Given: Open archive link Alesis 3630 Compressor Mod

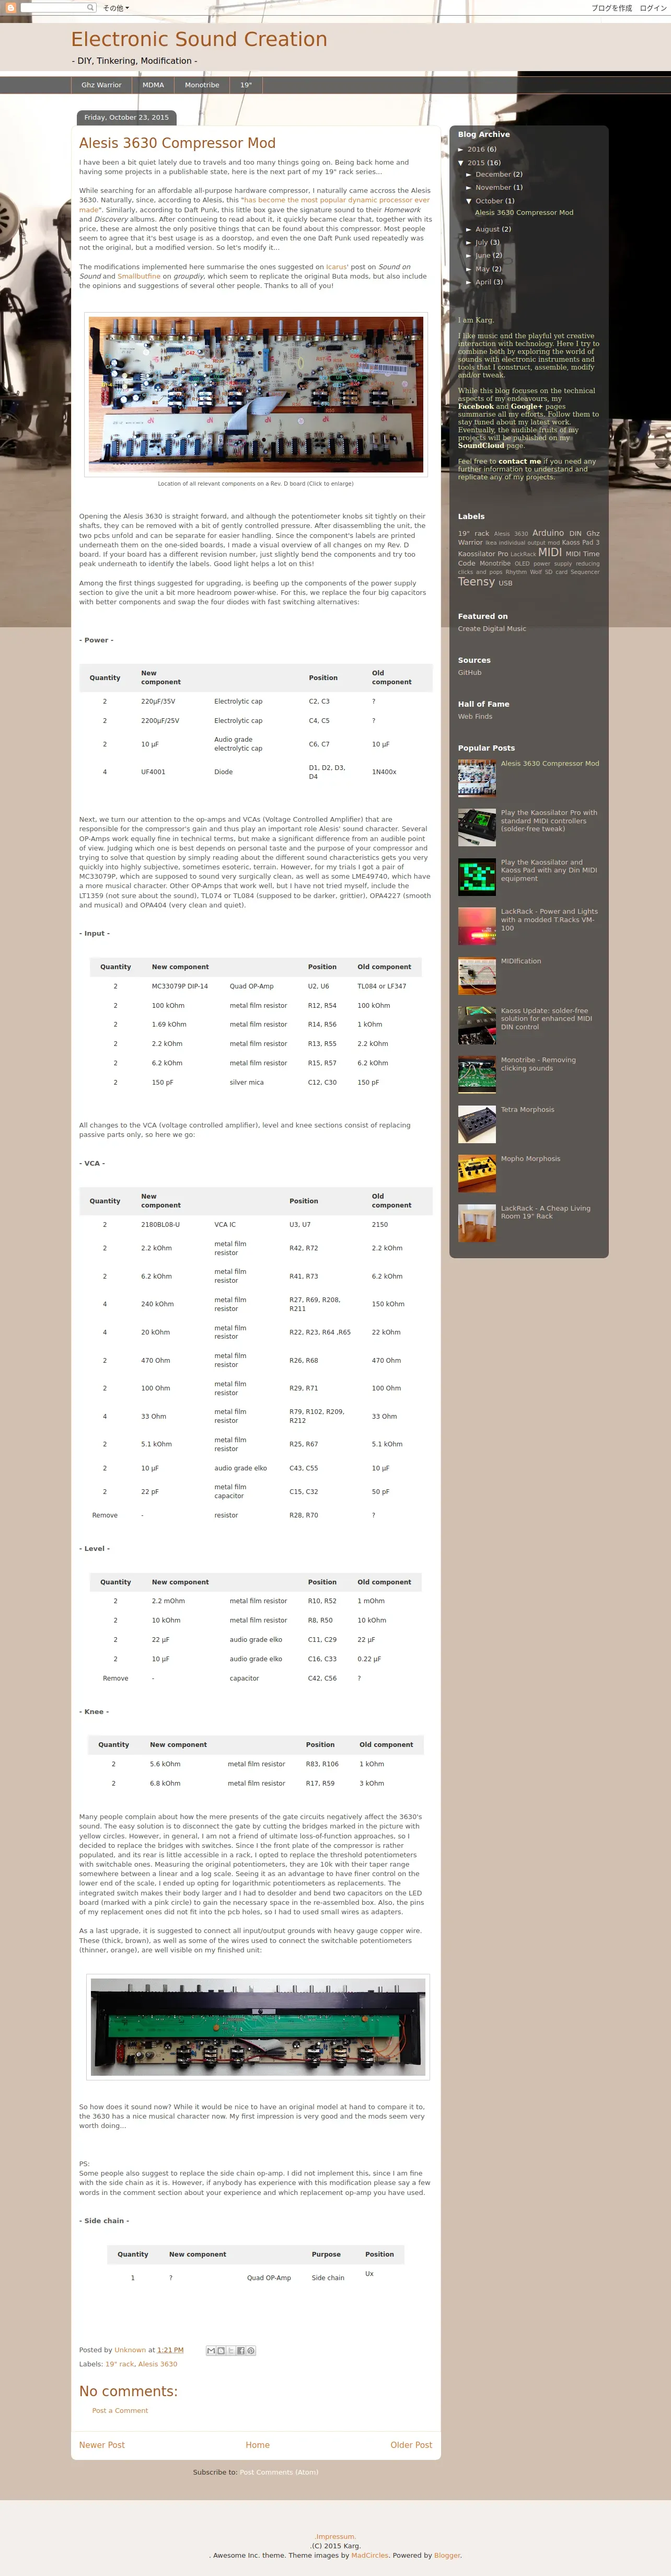Looking at the screenshot, I should pos(524,212).
